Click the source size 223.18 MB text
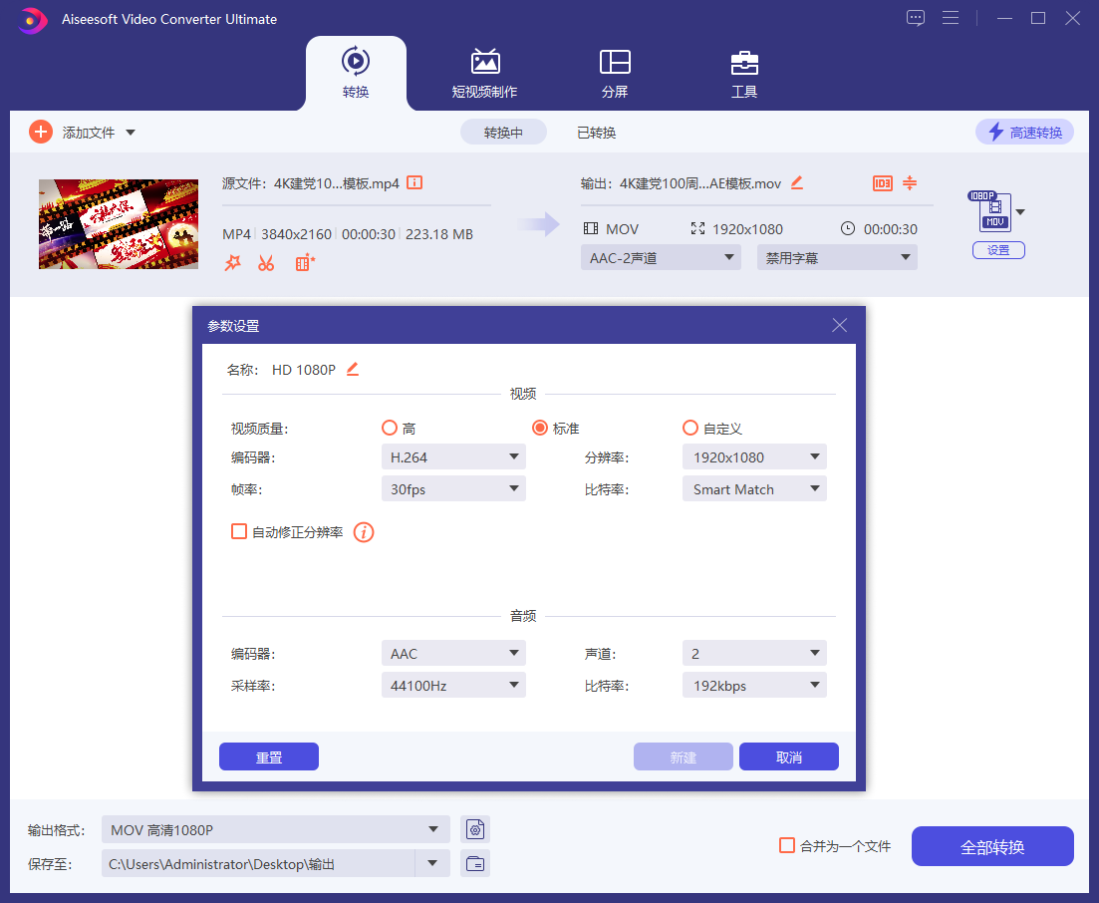This screenshot has height=903, width=1099. [x=439, y=234]
